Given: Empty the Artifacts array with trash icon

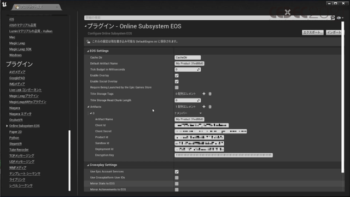Looking at the screenshot, I should pyautogui.click(x=210, y=107).
